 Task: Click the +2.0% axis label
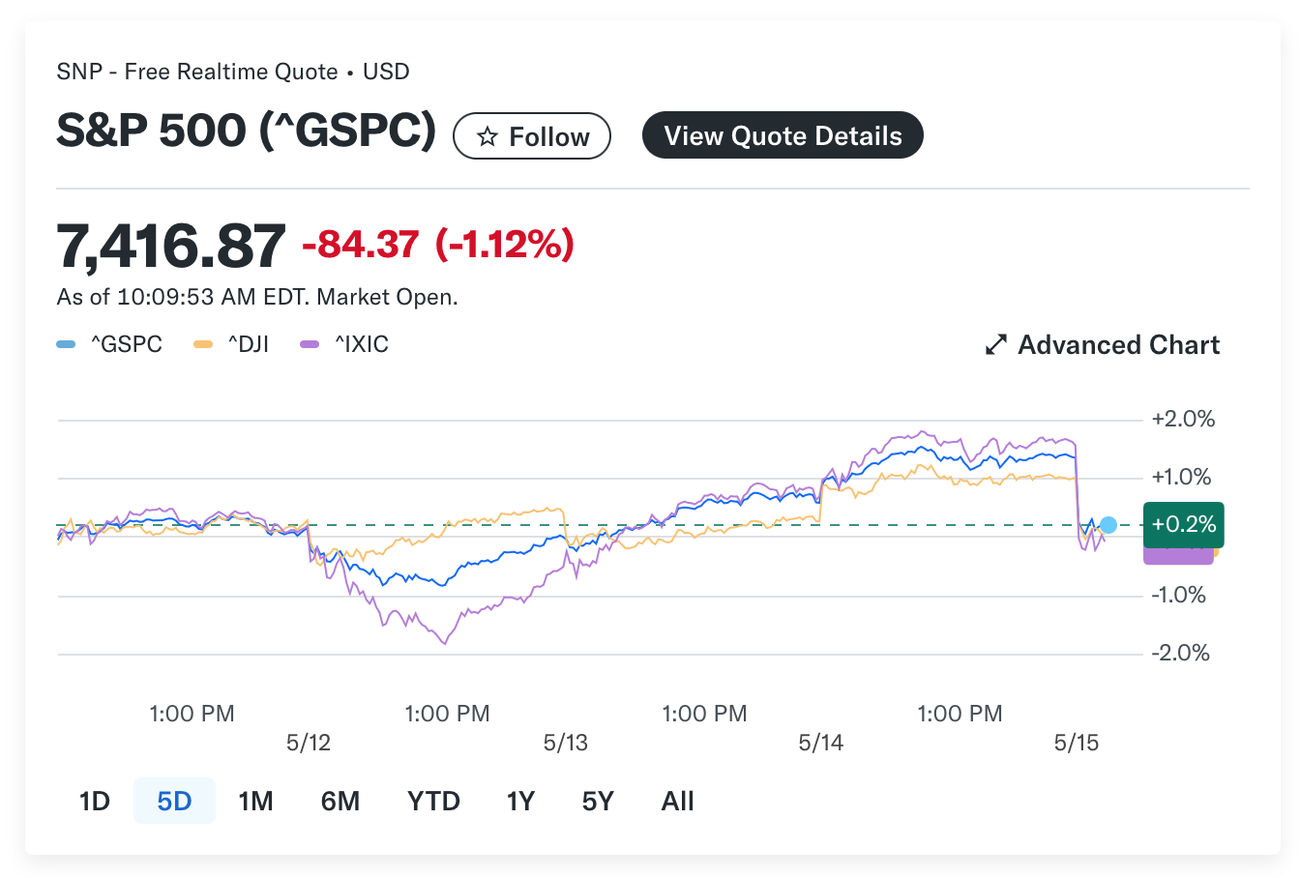[1183, 419]
